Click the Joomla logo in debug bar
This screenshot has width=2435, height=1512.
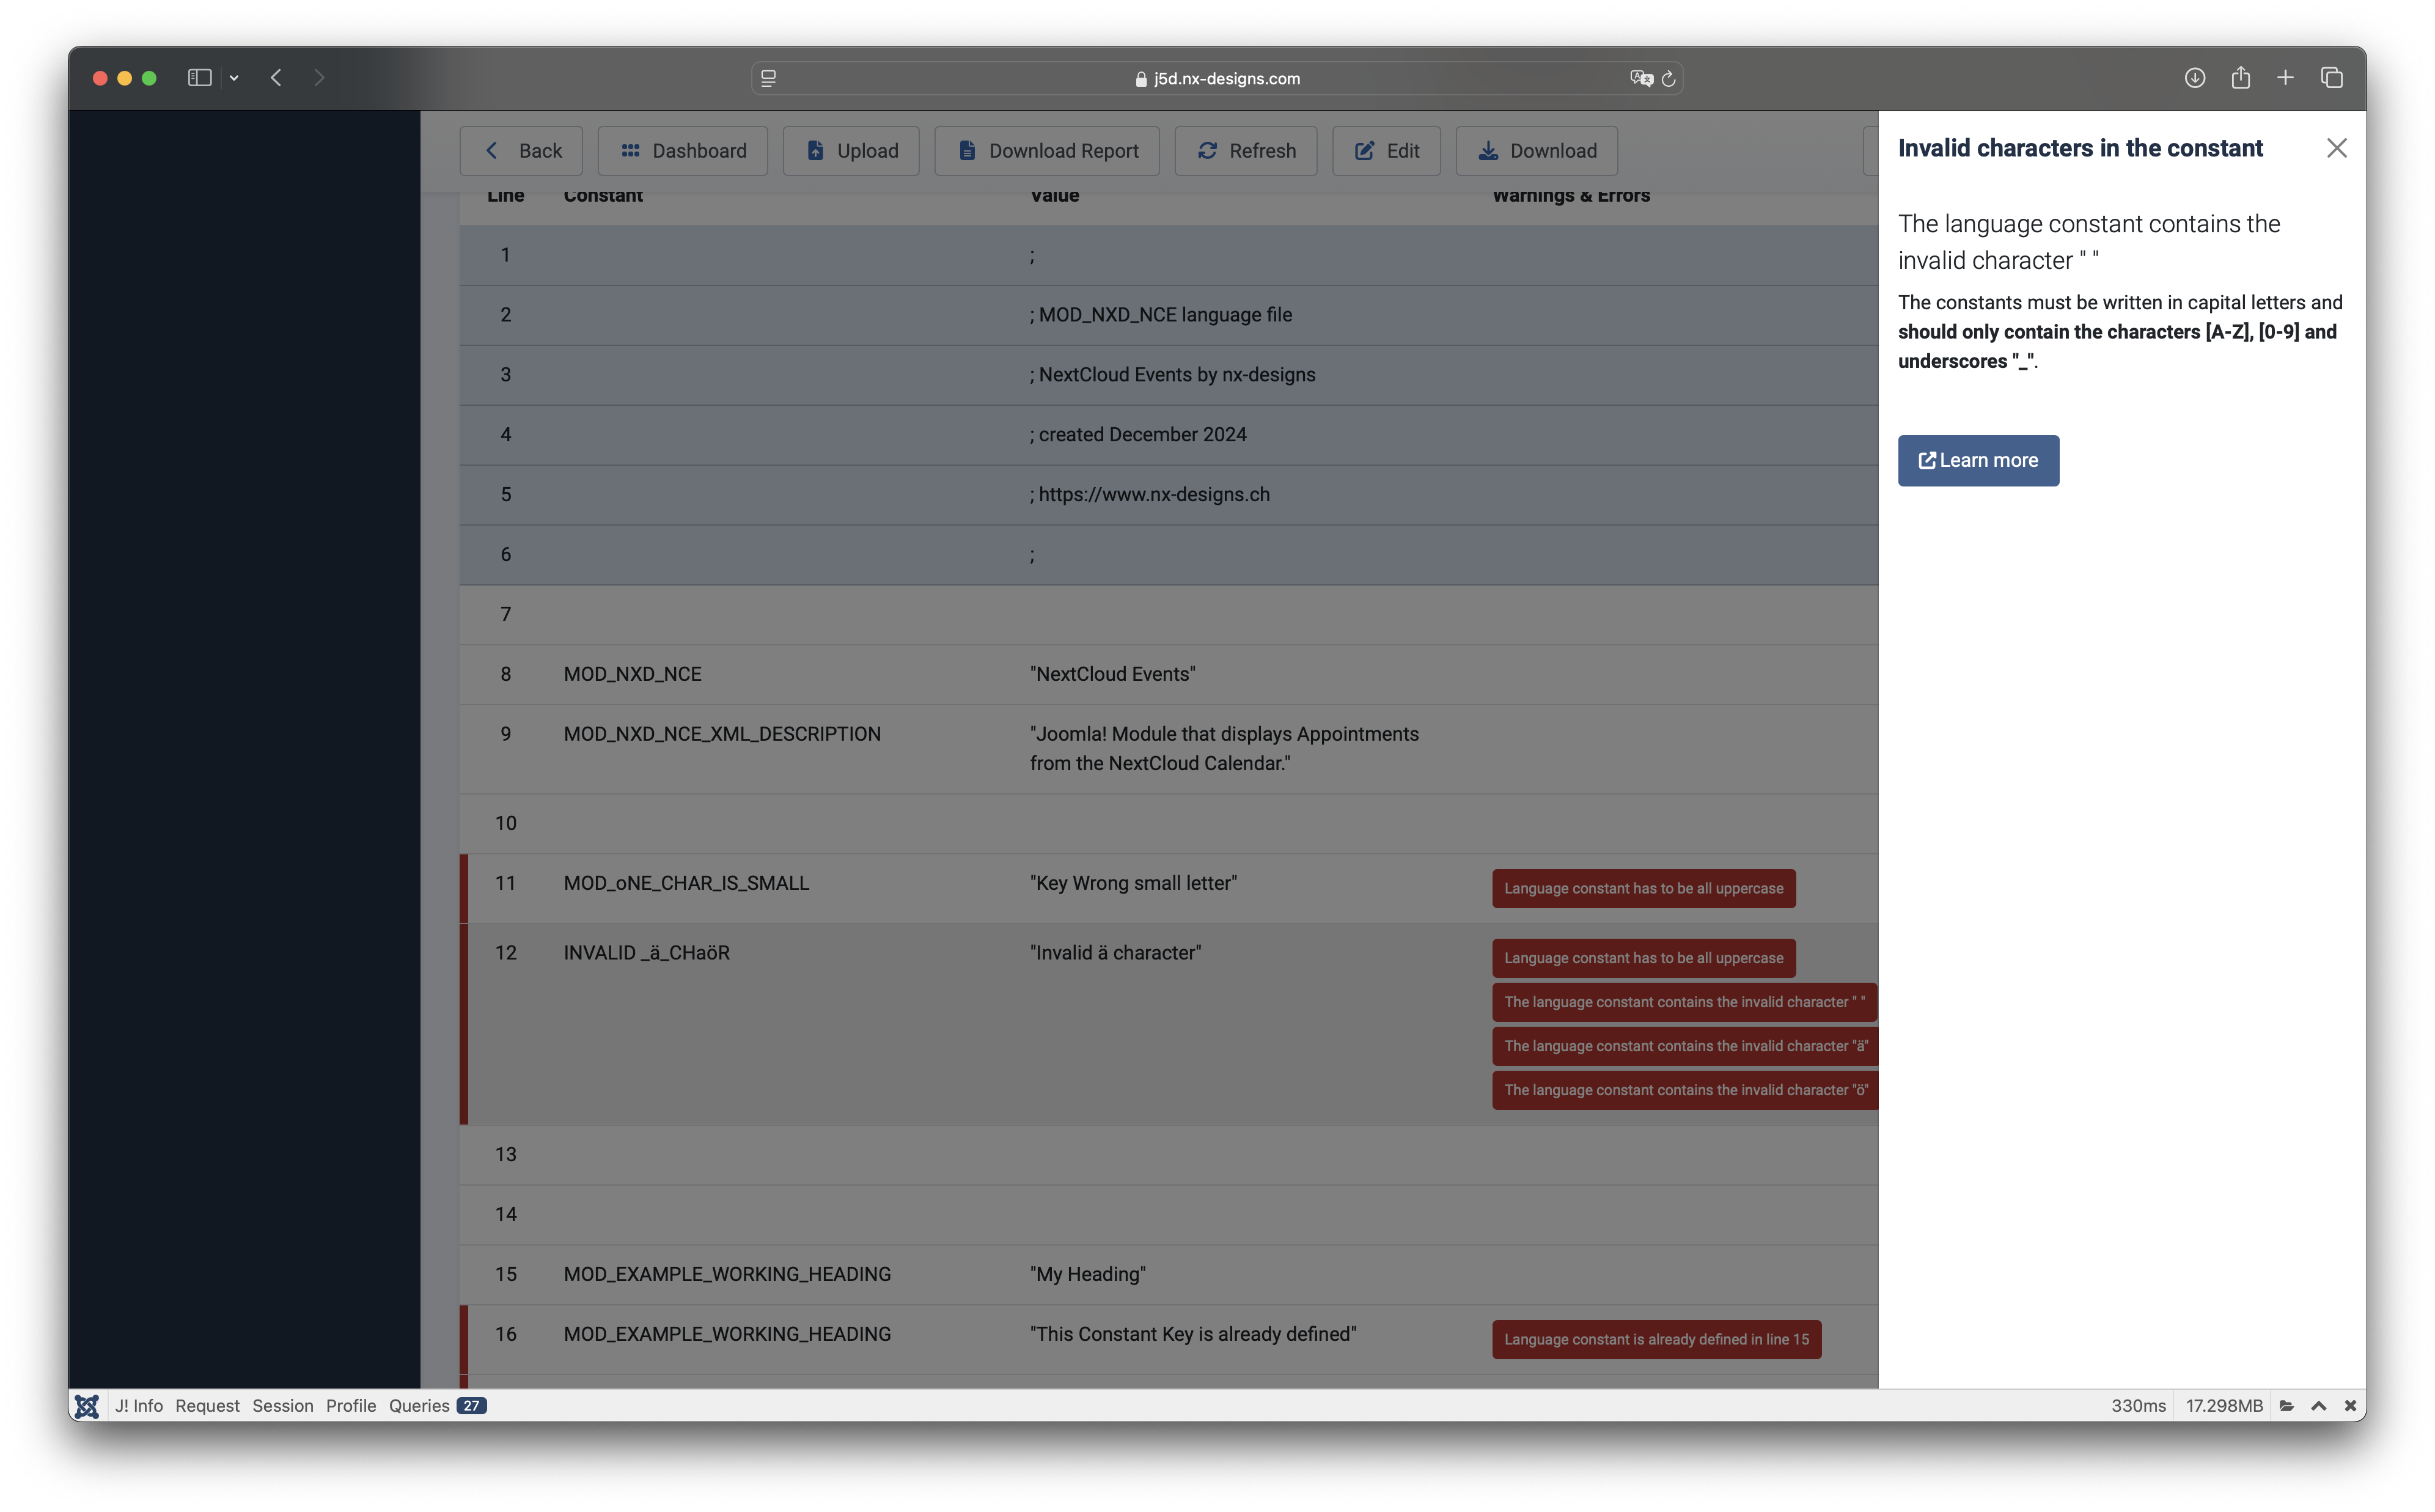pos(87,1405)
